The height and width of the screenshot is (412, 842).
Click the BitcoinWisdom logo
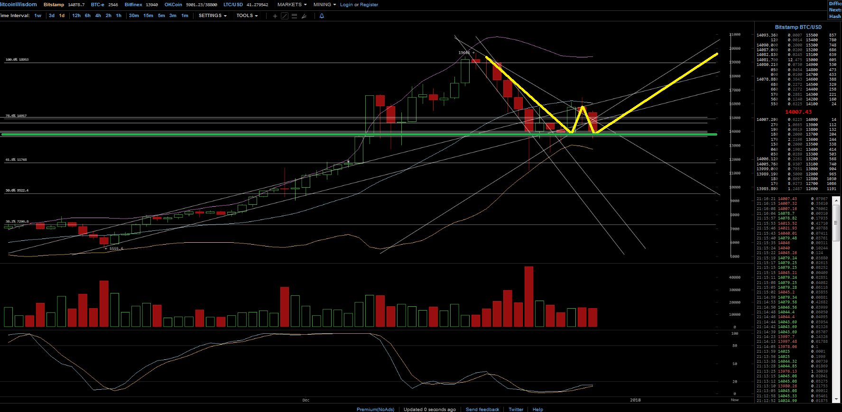pos(19,4)
